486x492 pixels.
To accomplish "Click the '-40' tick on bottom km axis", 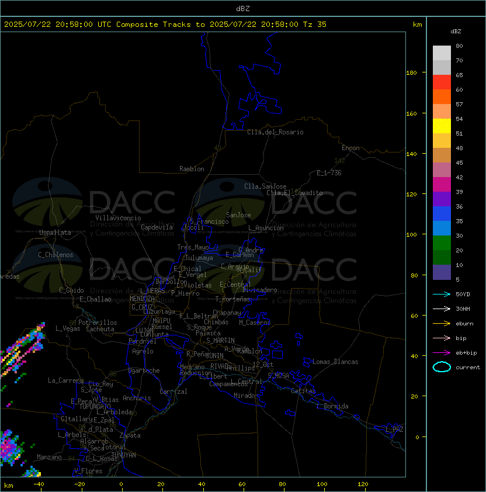I will click(x=39, y=484).
